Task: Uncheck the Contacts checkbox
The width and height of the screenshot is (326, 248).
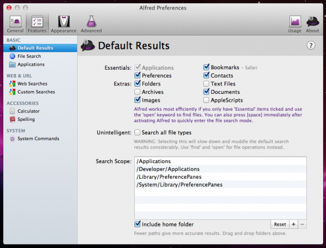Action: click(206, 75)
